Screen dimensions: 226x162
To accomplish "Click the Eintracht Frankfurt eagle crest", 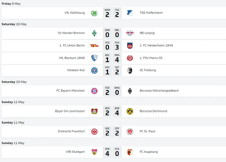I will tap(94, 131).
